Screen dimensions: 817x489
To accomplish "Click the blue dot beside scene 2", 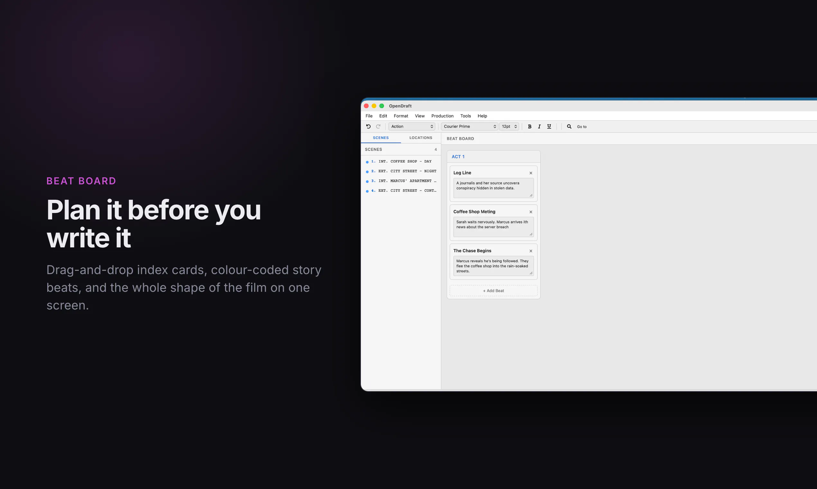I will (x=367, y=172).
